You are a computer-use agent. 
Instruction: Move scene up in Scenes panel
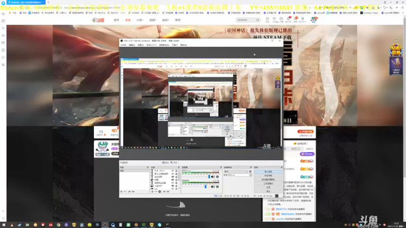point(129,192)
